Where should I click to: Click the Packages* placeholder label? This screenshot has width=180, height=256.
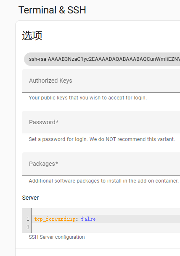[43, 164]
